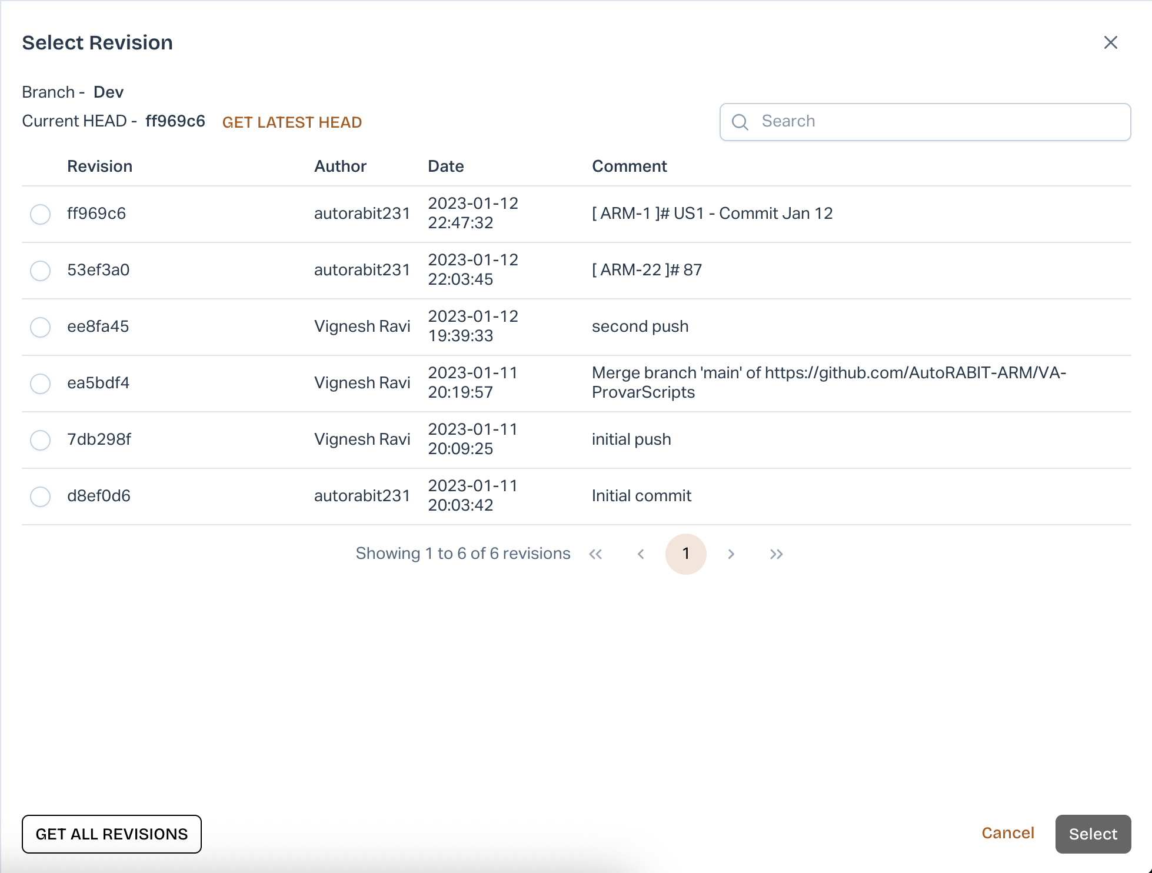Select revision ff969c6 radio button
Screen dimensions: 1152x873
pos(41,214)
